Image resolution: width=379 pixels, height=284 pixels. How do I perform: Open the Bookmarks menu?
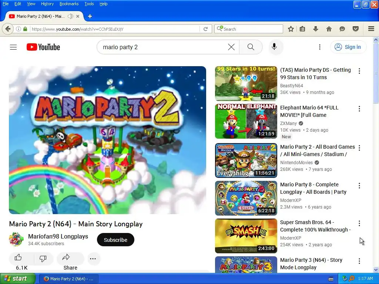click(x=69, y=4)
